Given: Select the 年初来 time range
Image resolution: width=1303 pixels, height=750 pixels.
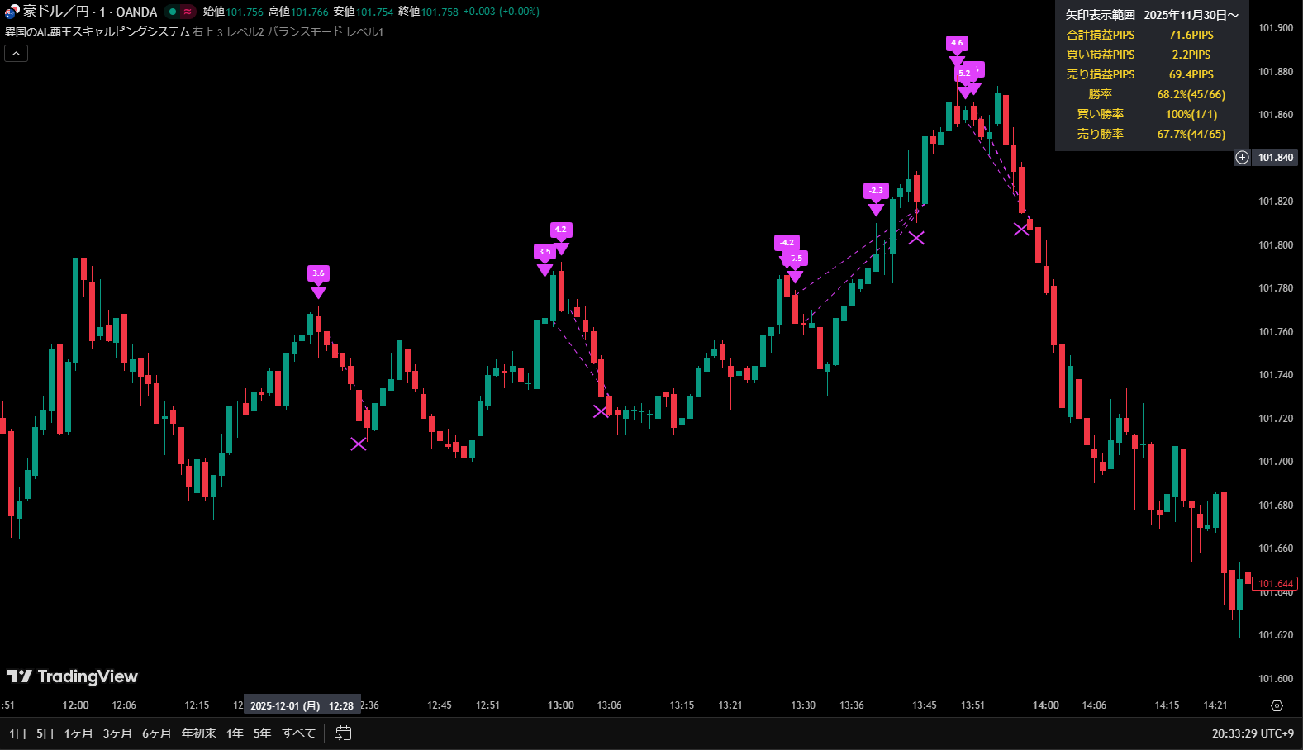Looking at the screenshot, I should 199,733.
